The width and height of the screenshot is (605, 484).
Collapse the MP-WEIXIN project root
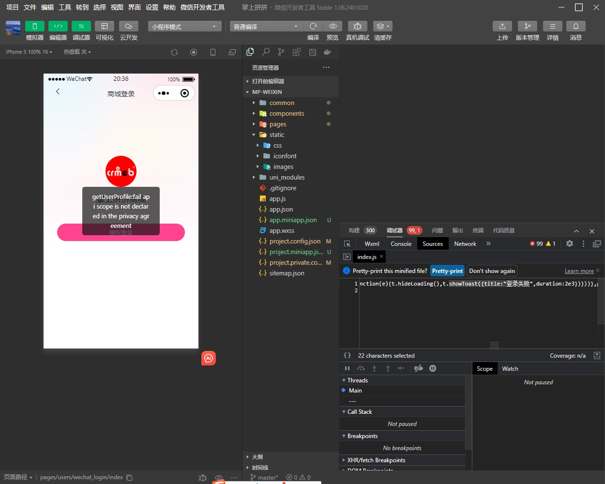(290, 92)
